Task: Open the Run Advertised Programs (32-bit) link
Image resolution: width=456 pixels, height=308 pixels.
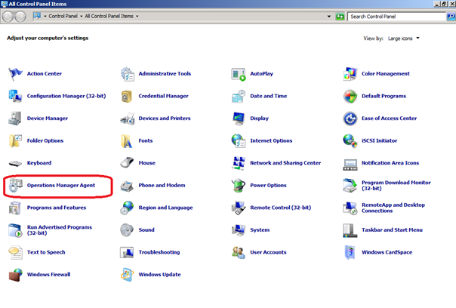Action: (x=60, y=230)
